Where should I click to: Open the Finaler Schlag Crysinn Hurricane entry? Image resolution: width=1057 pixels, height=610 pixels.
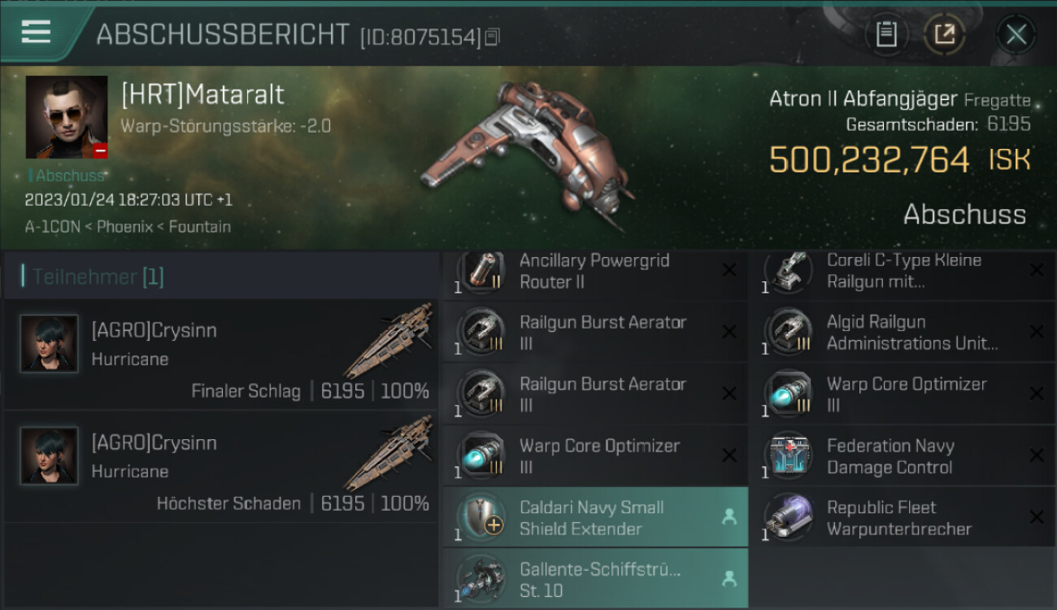[221, 355]
